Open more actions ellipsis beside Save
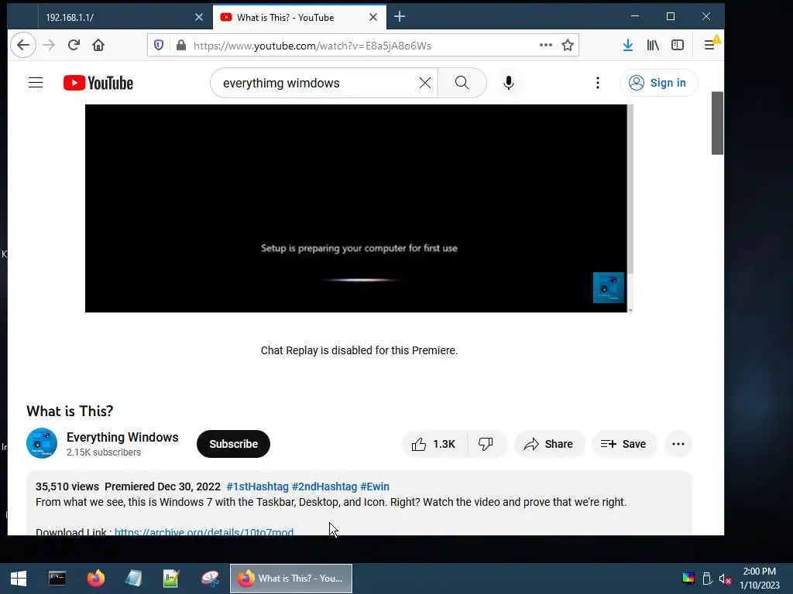793x594 pixels. point(678,444)
